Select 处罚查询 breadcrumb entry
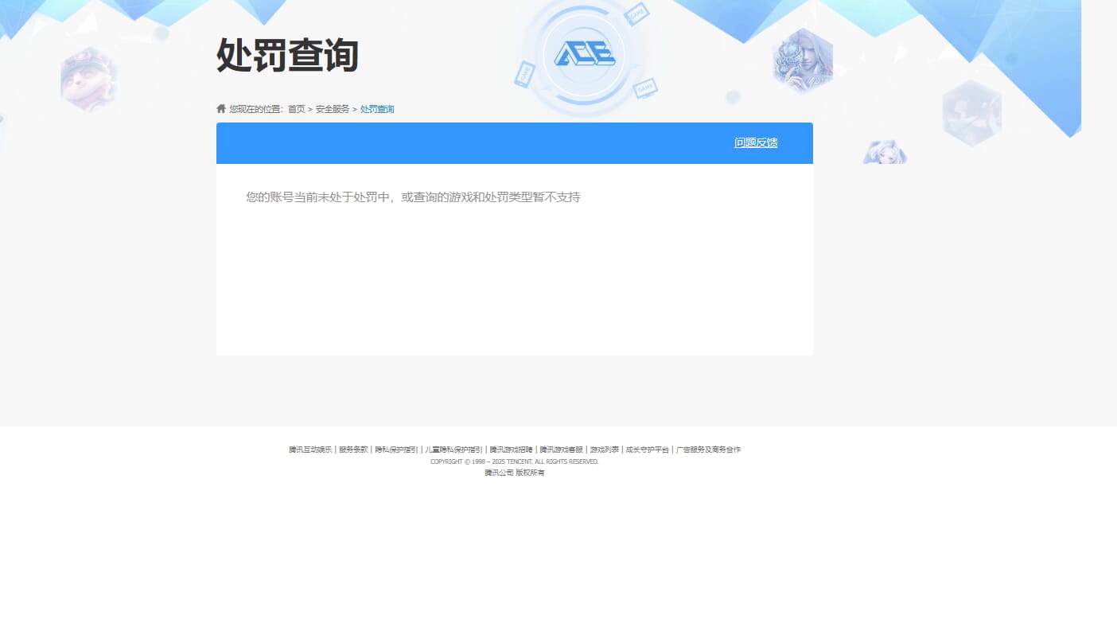The image size is (1117, 631). (376, 108)
